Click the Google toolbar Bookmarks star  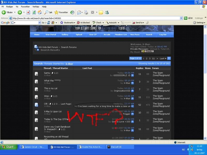(62, 22)
